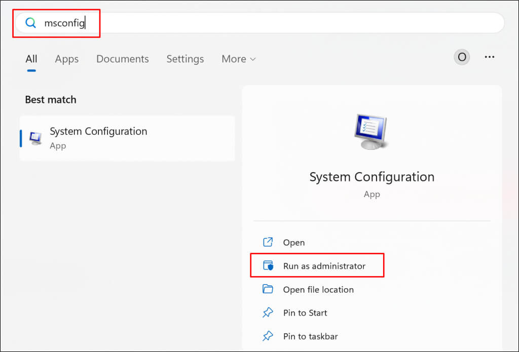519x352 pixels.
Task: Click the small System Configuration icon in results
Action: pos(35,138)
